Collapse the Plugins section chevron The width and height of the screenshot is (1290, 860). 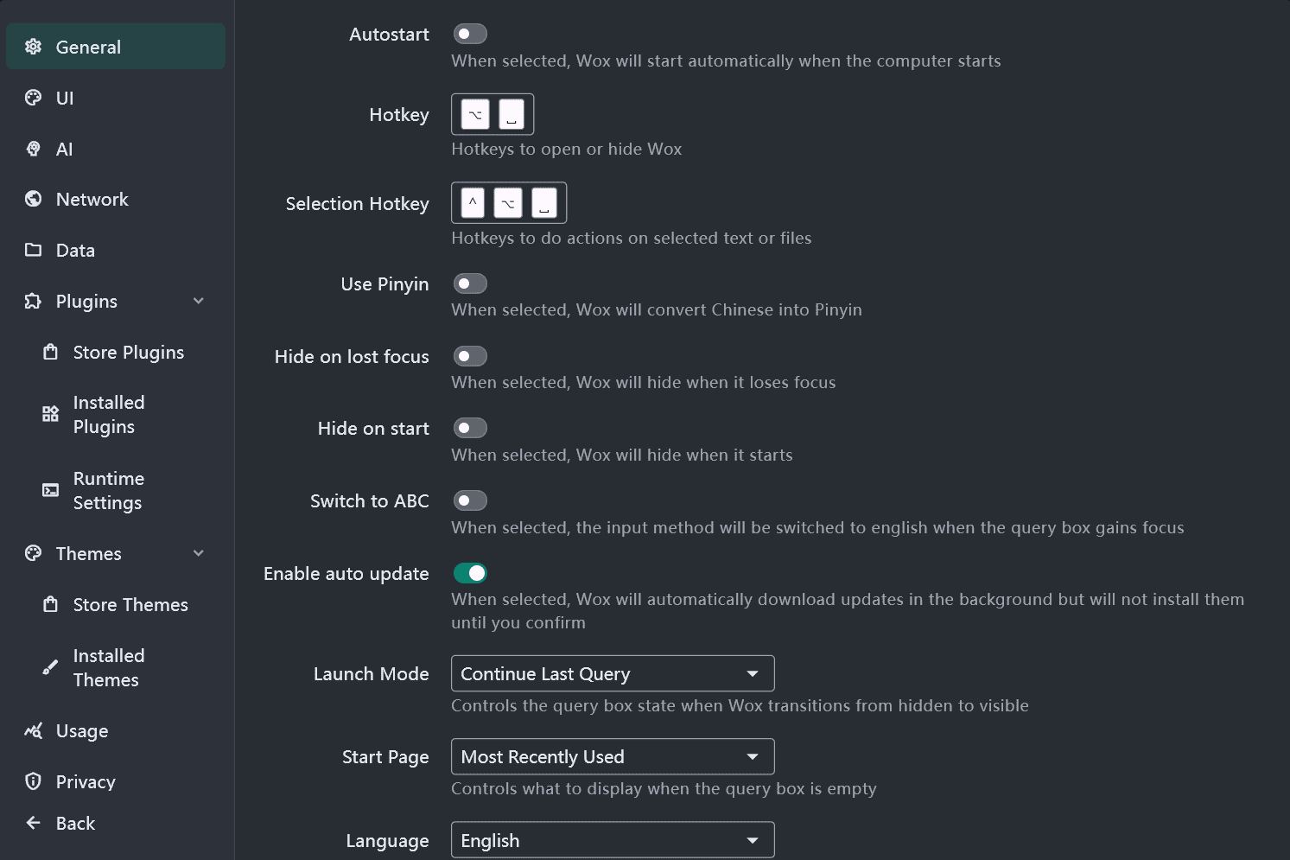coord(199,301)
